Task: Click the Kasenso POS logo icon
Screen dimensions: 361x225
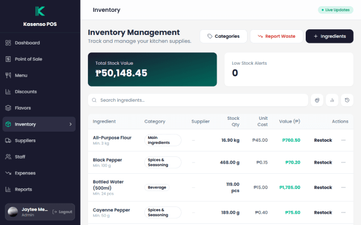Action: click(40, 11)
